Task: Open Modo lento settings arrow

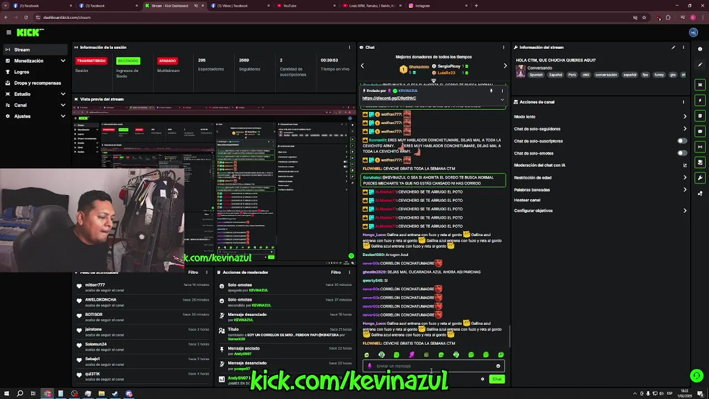Action: (685, 116)
